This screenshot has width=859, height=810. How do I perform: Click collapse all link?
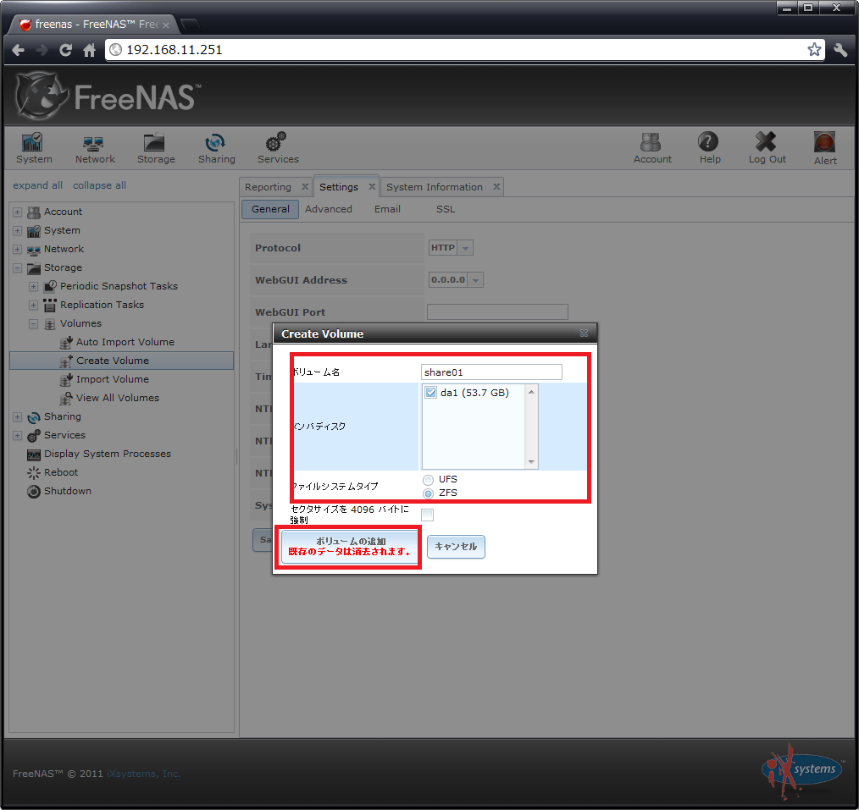100,185
